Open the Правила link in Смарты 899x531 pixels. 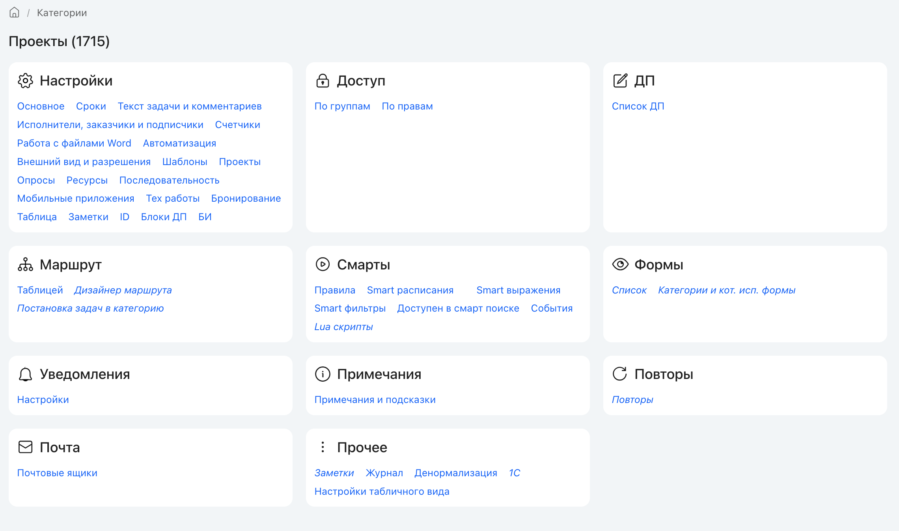point(335,290)
